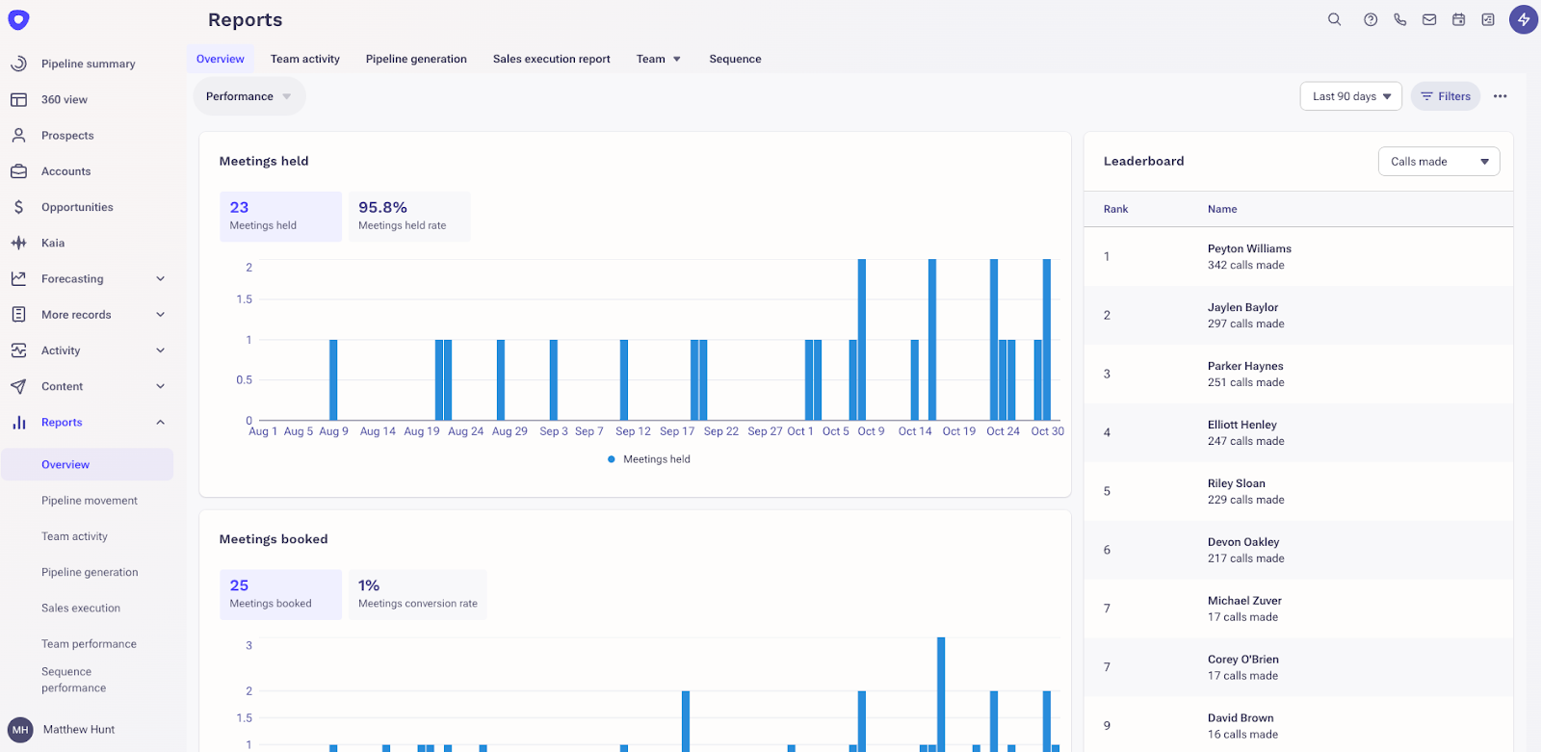This screenshot has height=752, width=1541.
Task: Switch to the Team activity tab
Action: pyautogui.click(x=305, y=59)
